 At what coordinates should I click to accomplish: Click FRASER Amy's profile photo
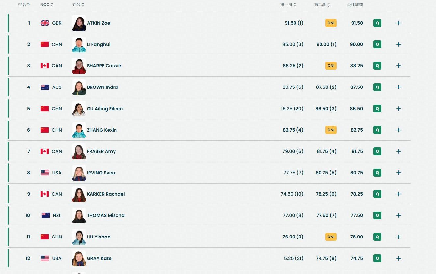(x=79, y=151)
